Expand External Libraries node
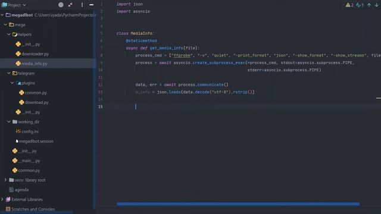This screenshot has height=214, width=381. (2, 200)
